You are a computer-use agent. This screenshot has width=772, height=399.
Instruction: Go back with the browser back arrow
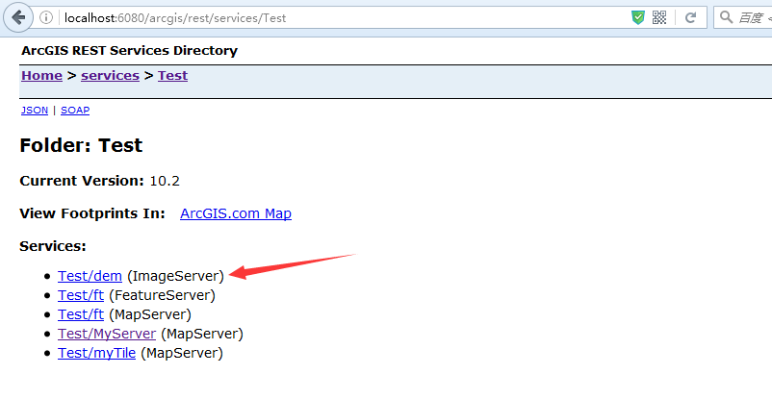18,17
